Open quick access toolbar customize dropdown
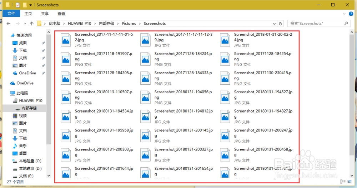Screen dimensions: 357x188 [30, 5]
